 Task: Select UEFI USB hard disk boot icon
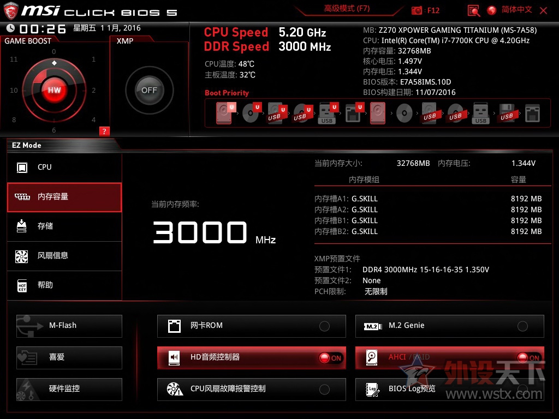coord(277,113)
